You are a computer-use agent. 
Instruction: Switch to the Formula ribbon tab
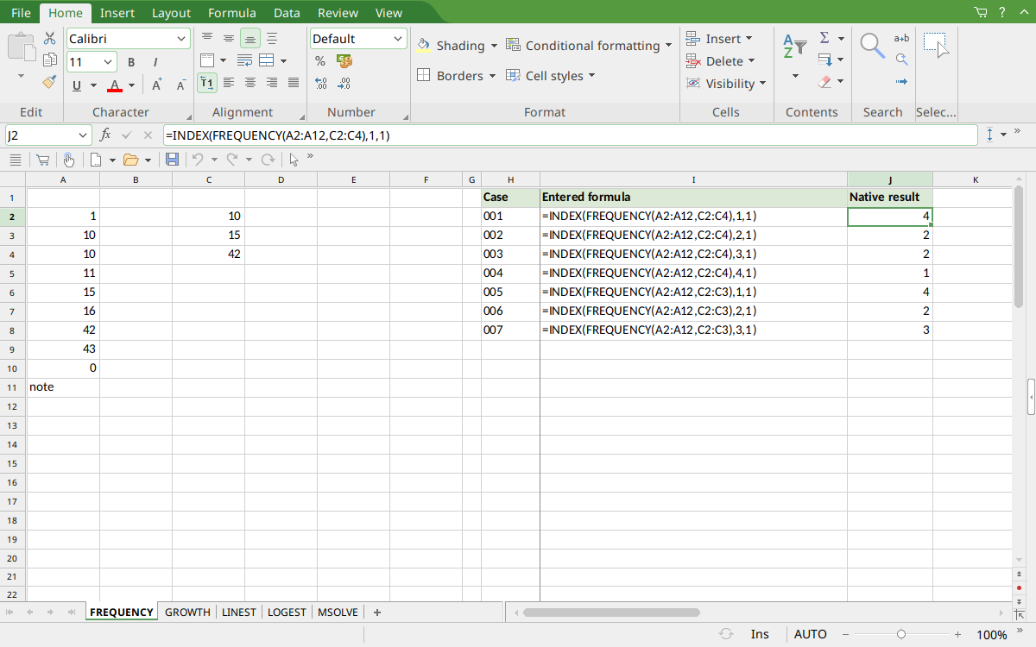(232, 12)
